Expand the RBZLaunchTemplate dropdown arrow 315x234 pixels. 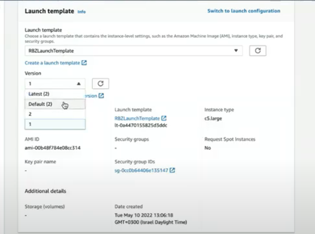coord(236,51)
